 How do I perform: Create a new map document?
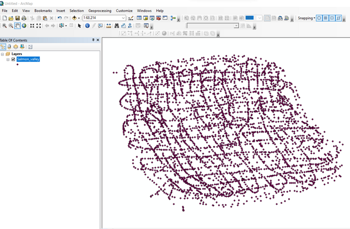tap(4, 18)
